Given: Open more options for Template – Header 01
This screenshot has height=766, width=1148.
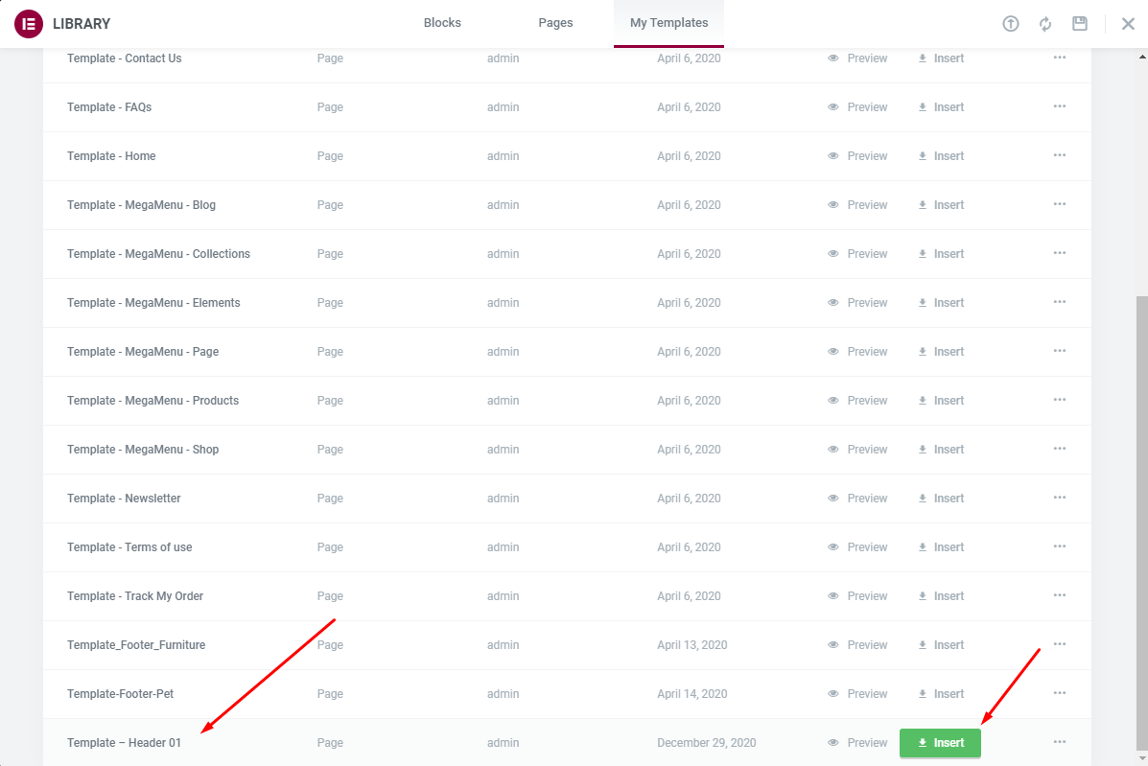Looking at the screenshot, I should pos(1060,742).
